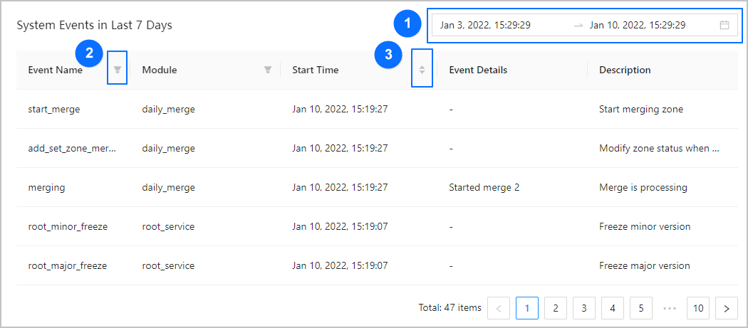
Task: Open the Module column filter
Action: click(x=268, y=70)
